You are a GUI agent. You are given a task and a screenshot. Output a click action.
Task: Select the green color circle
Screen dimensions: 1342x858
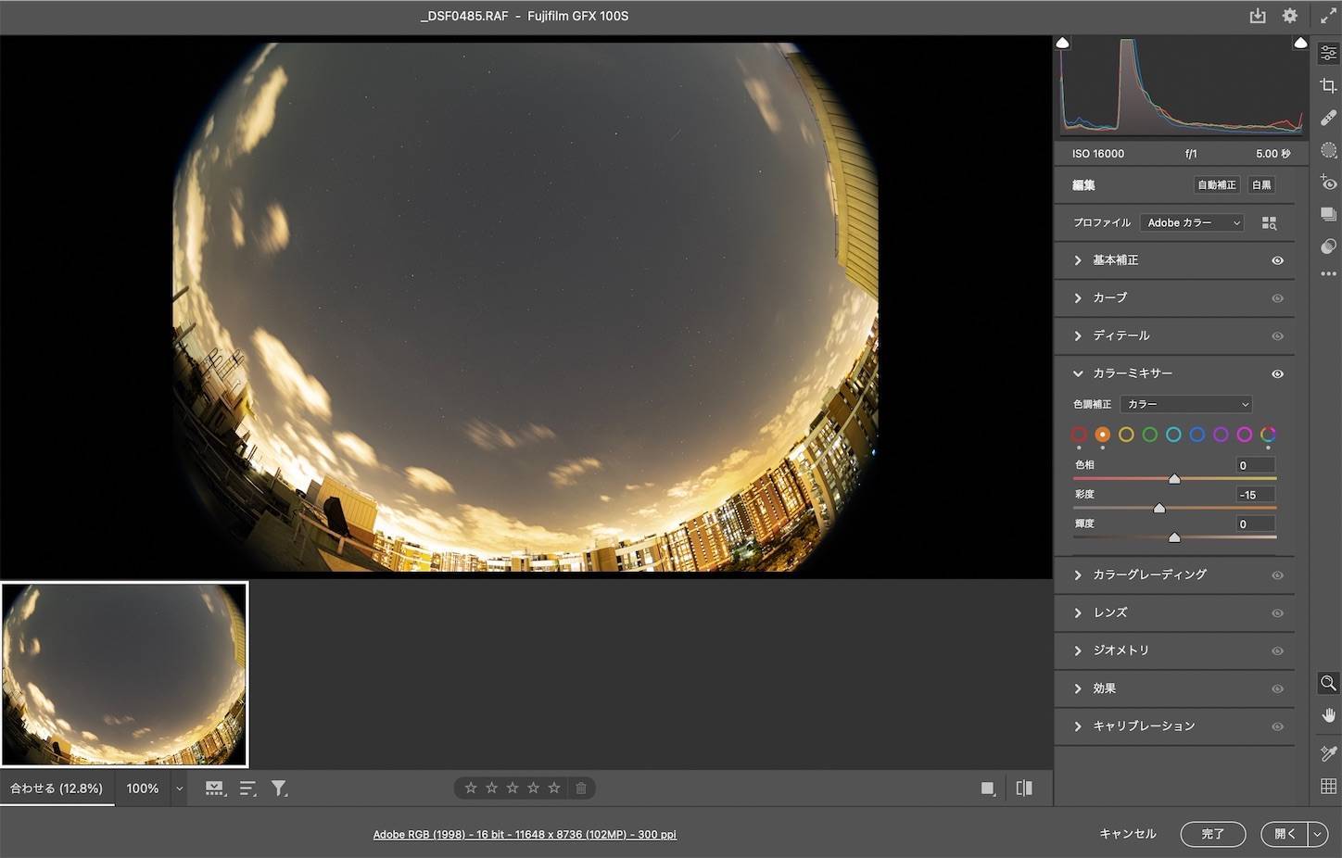(1150, 435)
